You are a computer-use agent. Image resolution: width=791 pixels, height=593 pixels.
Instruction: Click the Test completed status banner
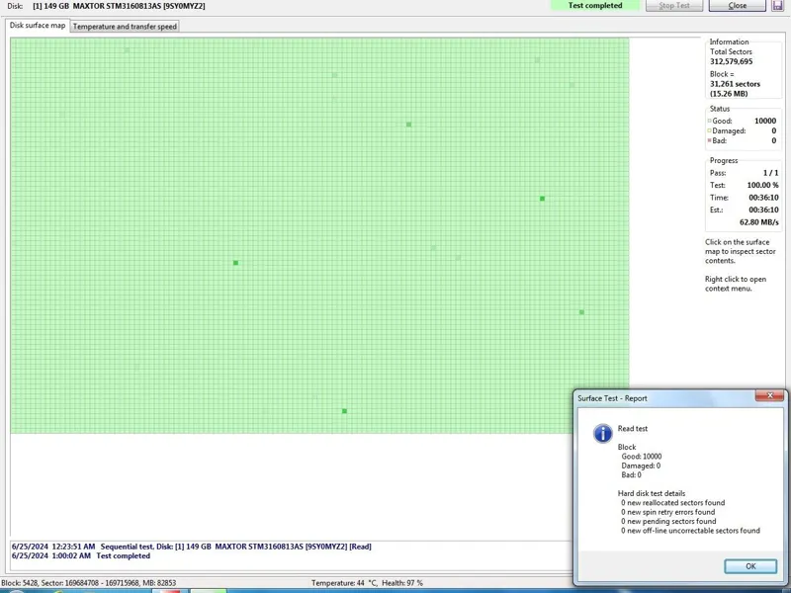pyautogui.click(x=595, y=6)
